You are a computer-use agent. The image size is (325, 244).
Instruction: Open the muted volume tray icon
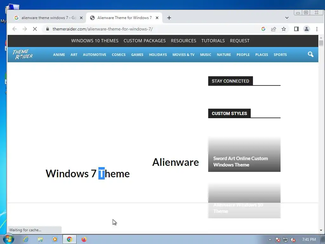click(x=293, y=240)
